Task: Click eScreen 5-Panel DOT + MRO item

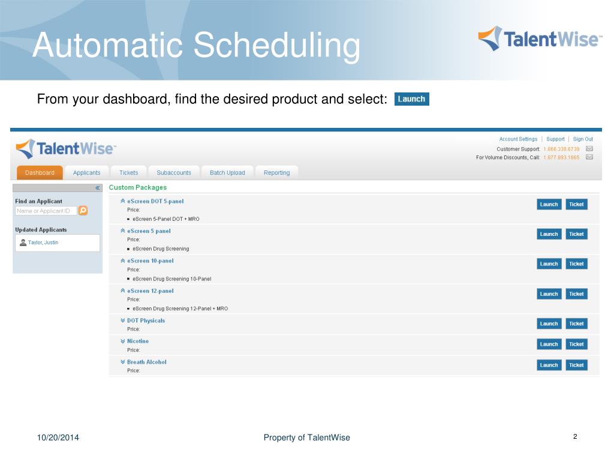Action: [x=165, y=219]
